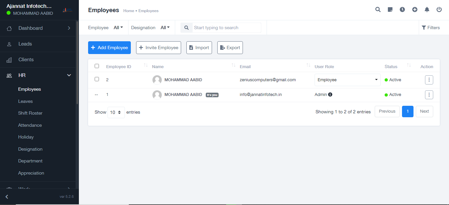The width and height of the screenshot is (449, 205).
Task: Click the search magnifier icon in header
Action: tap(378, 9)
